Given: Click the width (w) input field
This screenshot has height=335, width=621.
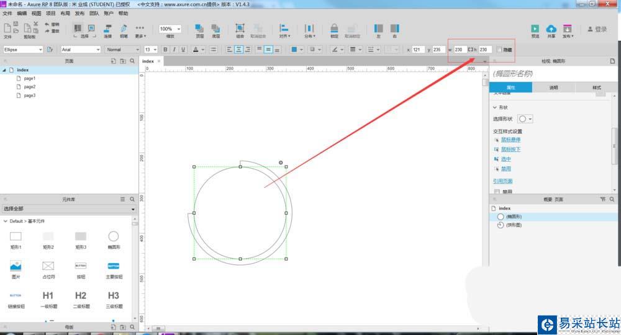Looking at the screenshot, I should pyautogui.click(x=460, y=50).
